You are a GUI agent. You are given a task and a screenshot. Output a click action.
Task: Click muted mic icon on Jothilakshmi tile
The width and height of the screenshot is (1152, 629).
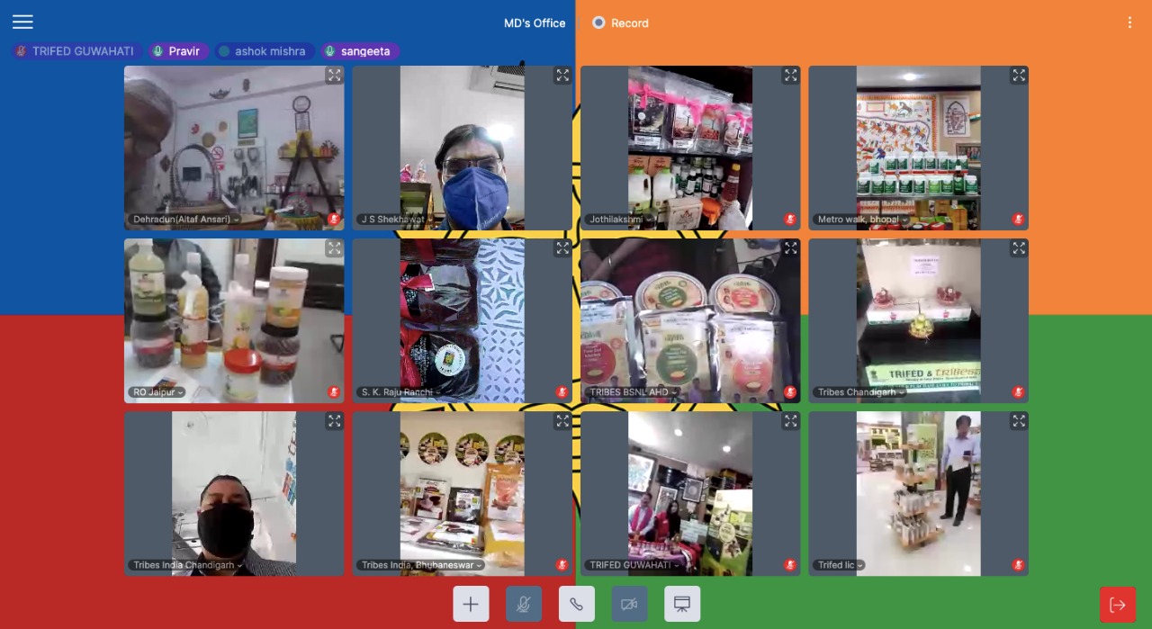790,220
